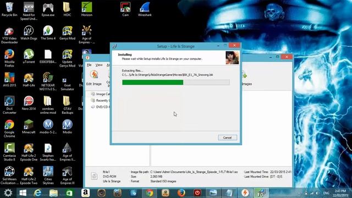The image size is (352, 198).
Task: Open Half-Life 2 Episode Two shortcut
Action: 29,175
